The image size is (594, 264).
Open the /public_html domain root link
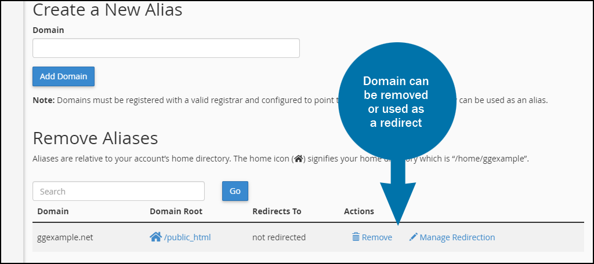(187, 237)
